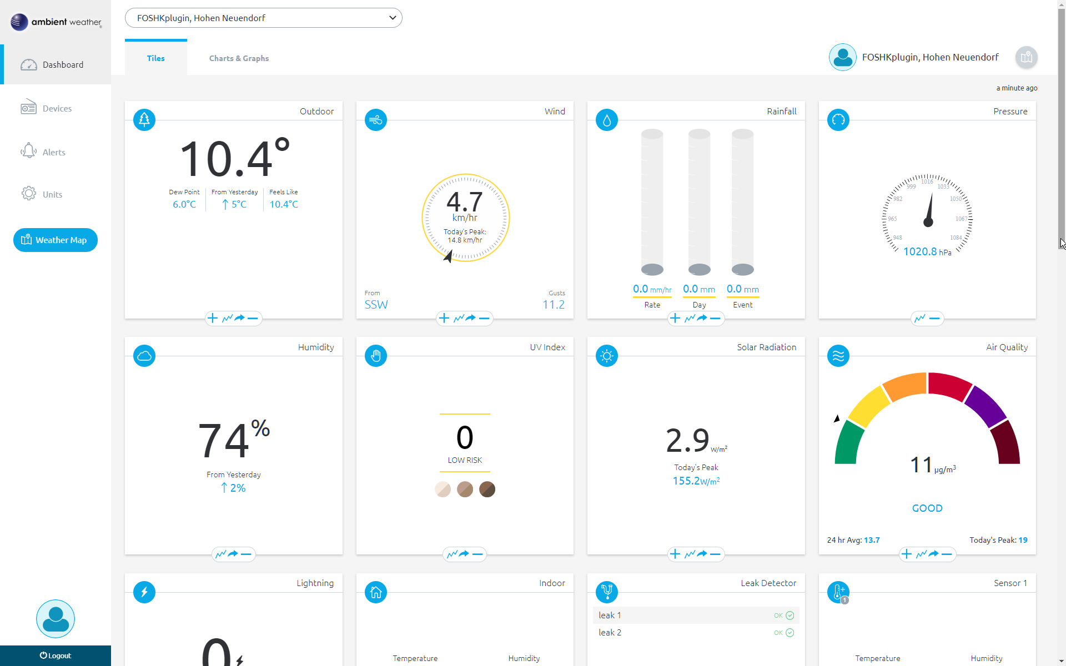Open the station selector dropdown
Screen dimensions: 1066x666
[x=264, y=18]
